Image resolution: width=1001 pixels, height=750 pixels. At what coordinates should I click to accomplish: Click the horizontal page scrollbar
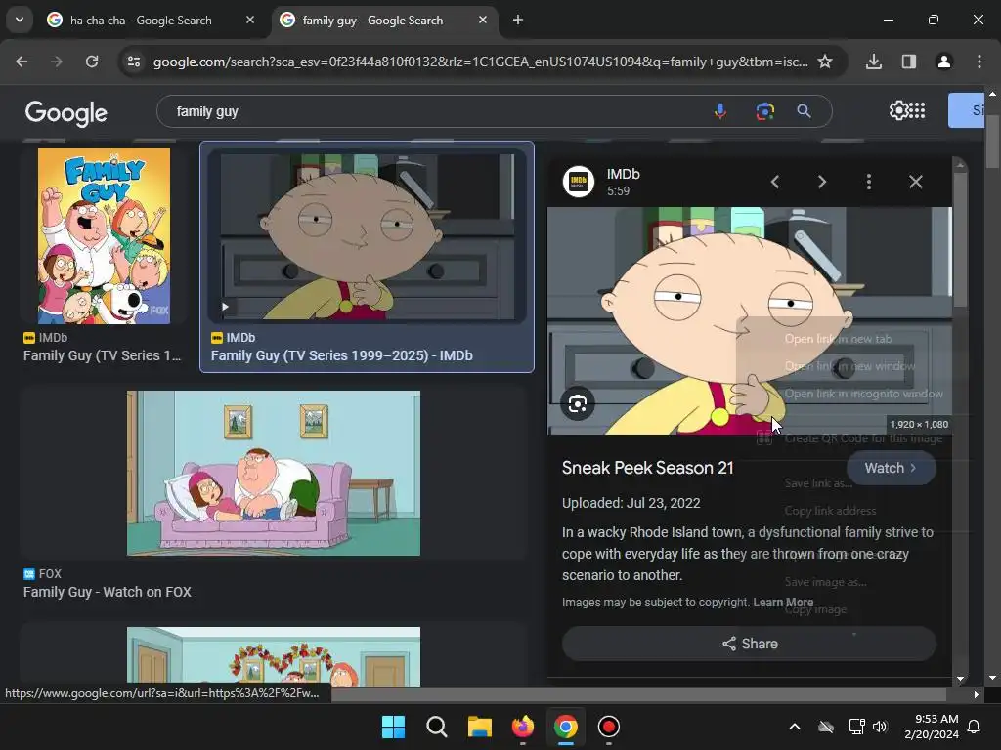click(x=638, y=694)
